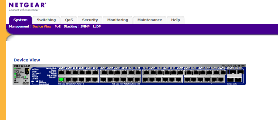Click the bottom-right SFP combo port
This screenshot has height=120, width=278.
pos(238,80)
